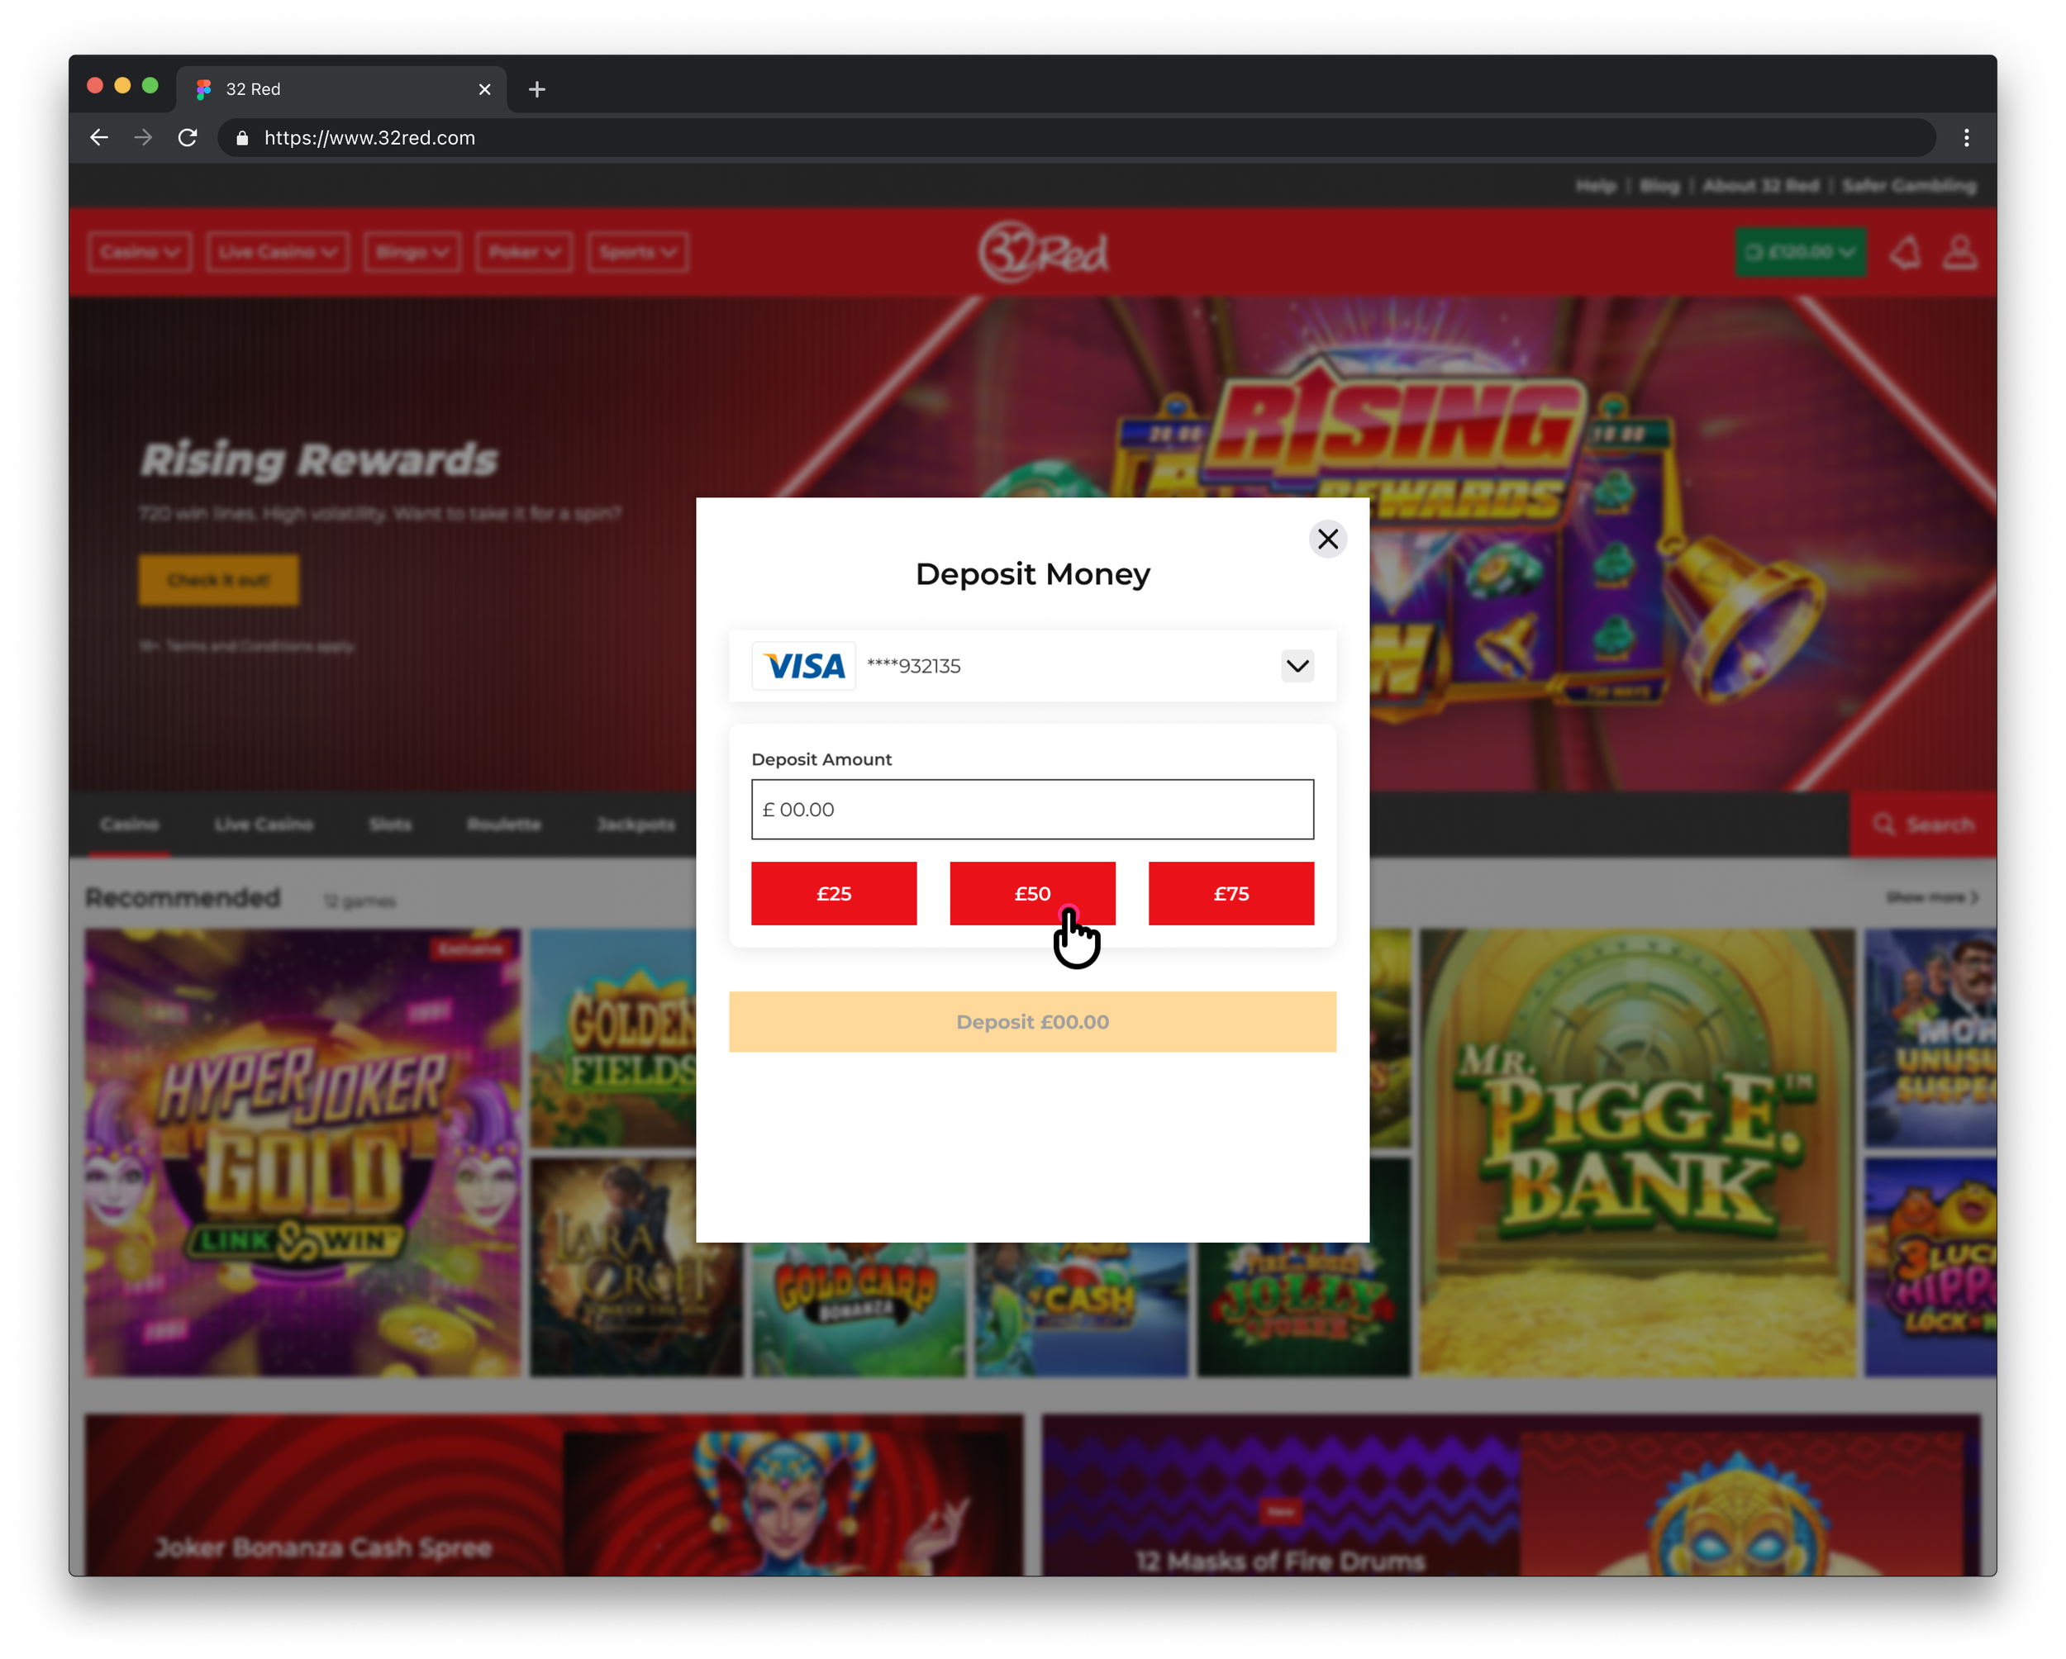Click the browser back arrow

click(98, 138)
